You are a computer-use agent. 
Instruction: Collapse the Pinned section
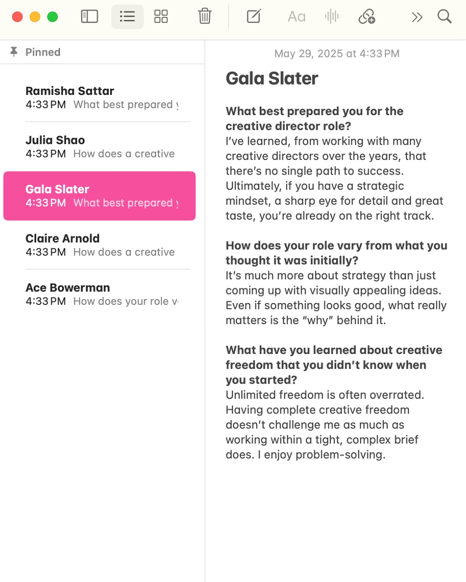click(x=43, y=52)
